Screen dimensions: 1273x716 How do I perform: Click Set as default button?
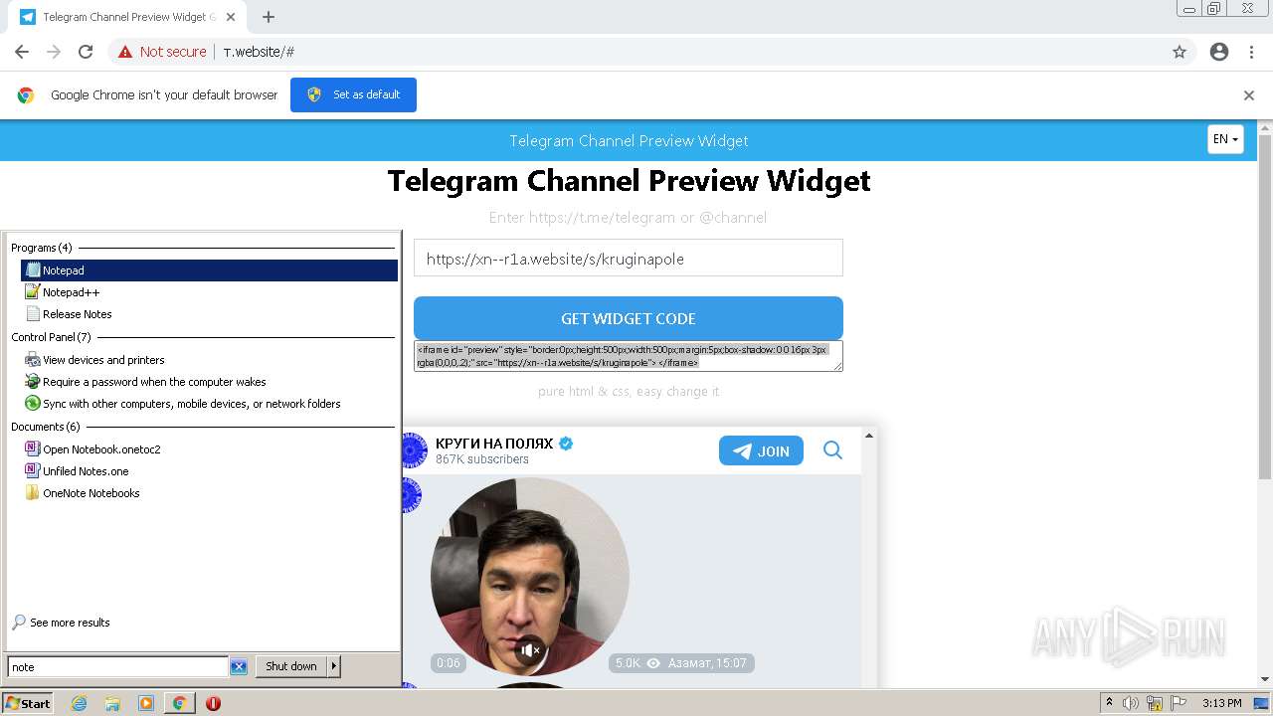pyautogui.click(x=353, y=94)
